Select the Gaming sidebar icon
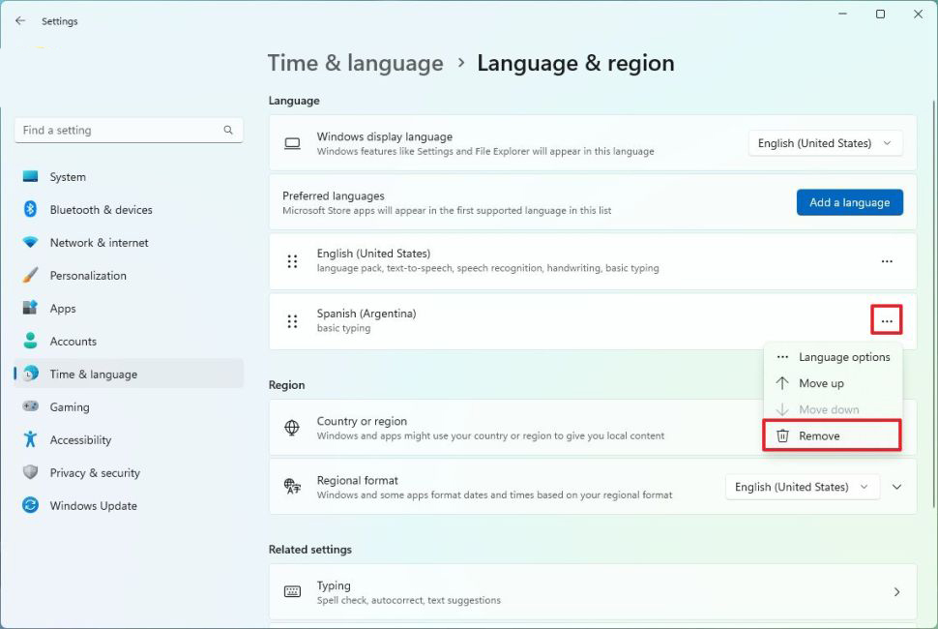938x629 pixels. 31,407
